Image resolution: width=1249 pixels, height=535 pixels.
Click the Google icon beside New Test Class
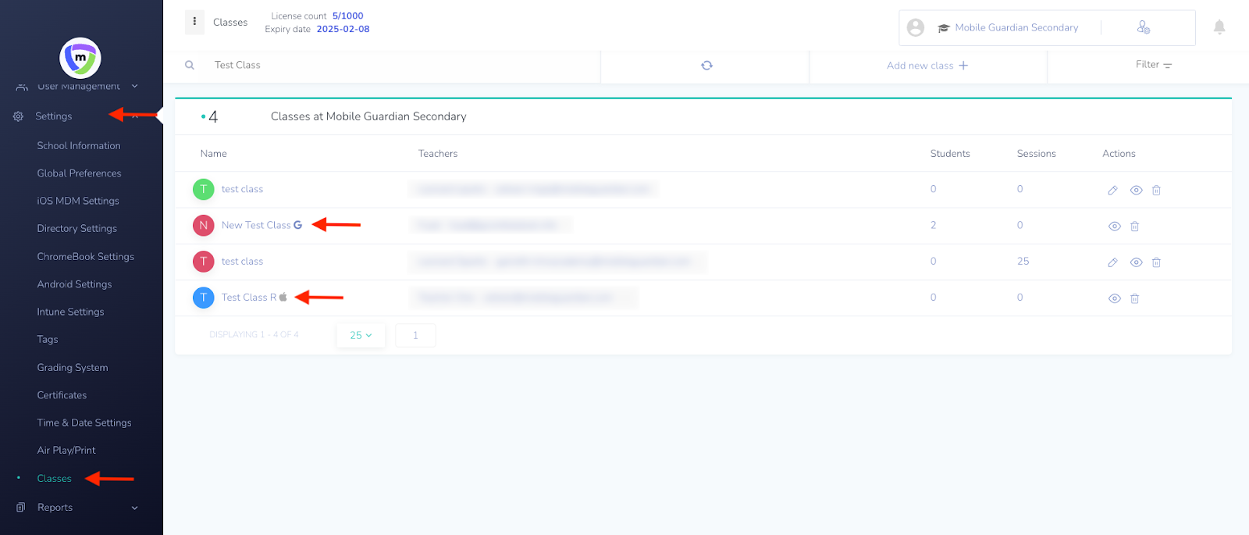point(297,225)
